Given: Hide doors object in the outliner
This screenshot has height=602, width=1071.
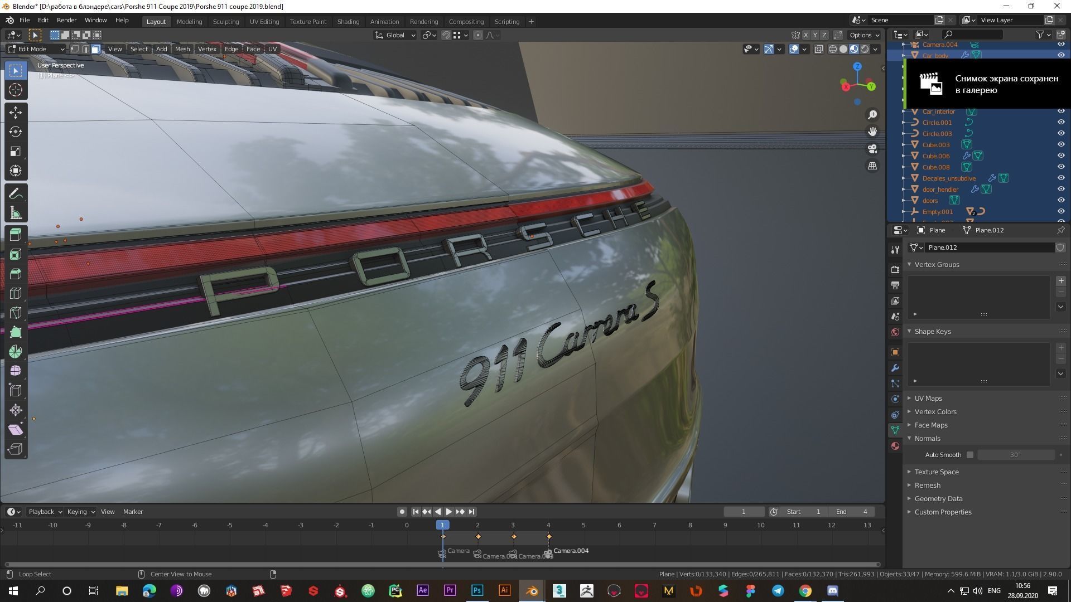Looking at the screenshot, I should click(x=1061, y=200).
